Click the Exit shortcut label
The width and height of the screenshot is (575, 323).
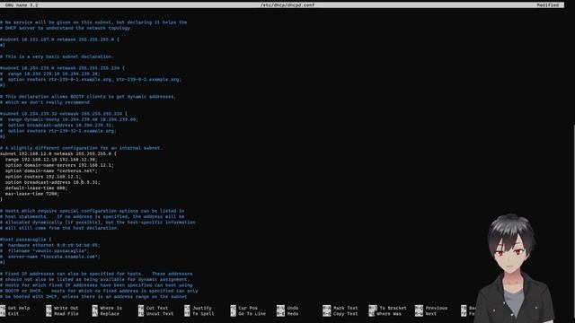tap(13, 314)
